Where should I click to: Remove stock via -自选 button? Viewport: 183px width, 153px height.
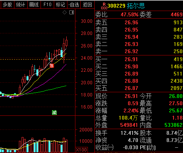click(74, 5)
